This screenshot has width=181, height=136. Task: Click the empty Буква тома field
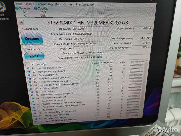91,48
